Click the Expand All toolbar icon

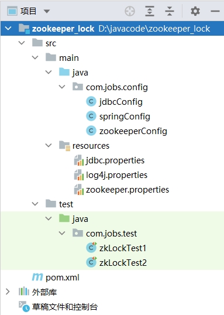coord(150,11)
